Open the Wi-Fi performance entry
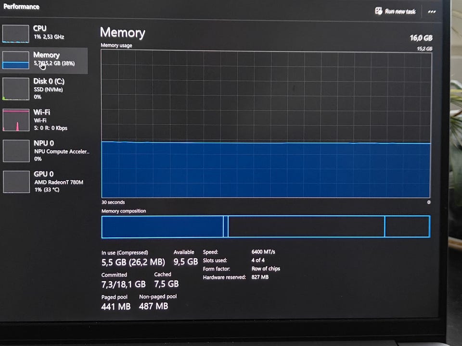462x346 pixels. (x=44, y=120)
